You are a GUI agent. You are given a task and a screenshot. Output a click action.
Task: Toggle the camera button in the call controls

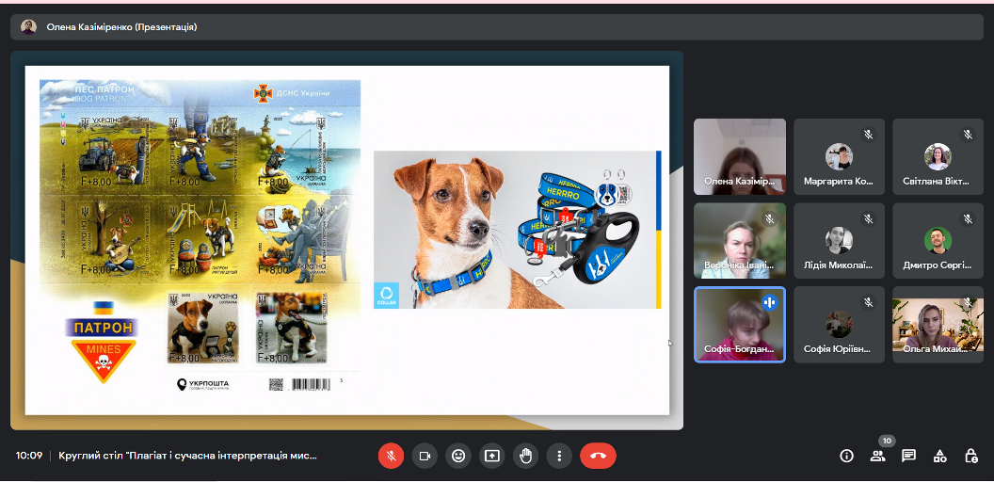click(425, 456)
